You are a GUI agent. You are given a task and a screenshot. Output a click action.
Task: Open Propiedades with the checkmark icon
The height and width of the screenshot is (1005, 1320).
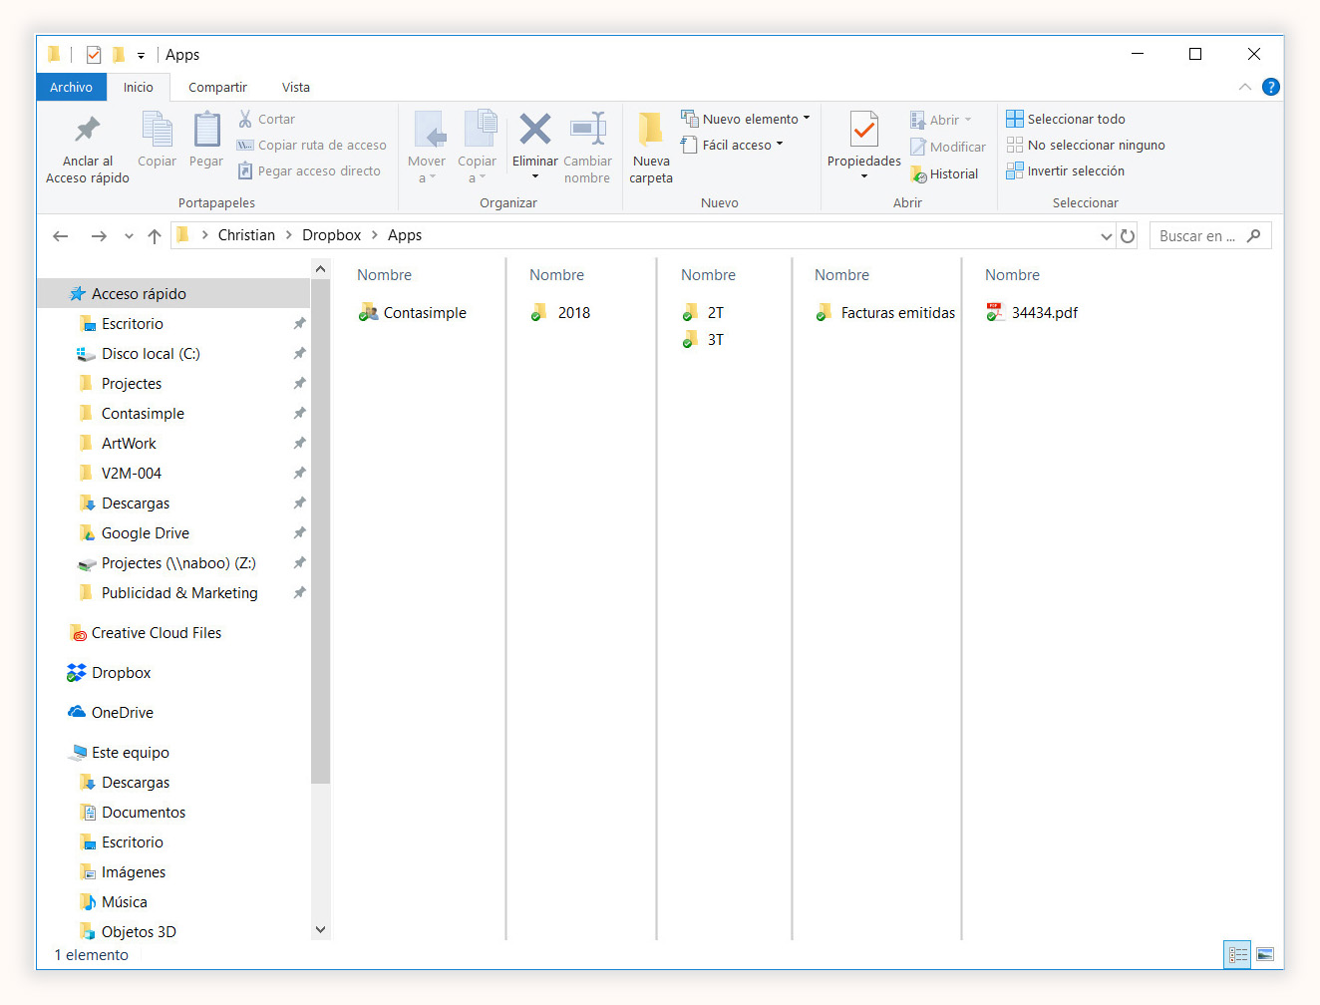point(864,130)
